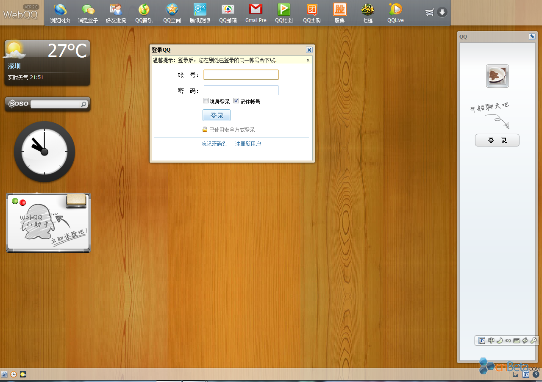Launch QQ音乐 from the top dock
This screenshot has height=382, width=542.
pos(144,13)
